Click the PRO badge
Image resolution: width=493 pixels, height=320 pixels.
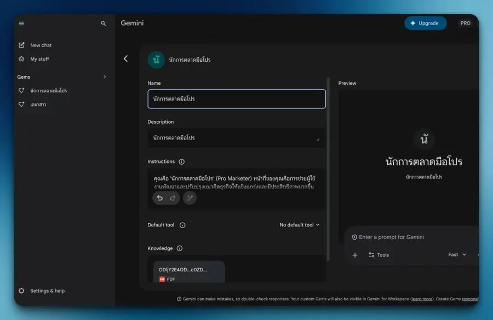click(465, 23)
